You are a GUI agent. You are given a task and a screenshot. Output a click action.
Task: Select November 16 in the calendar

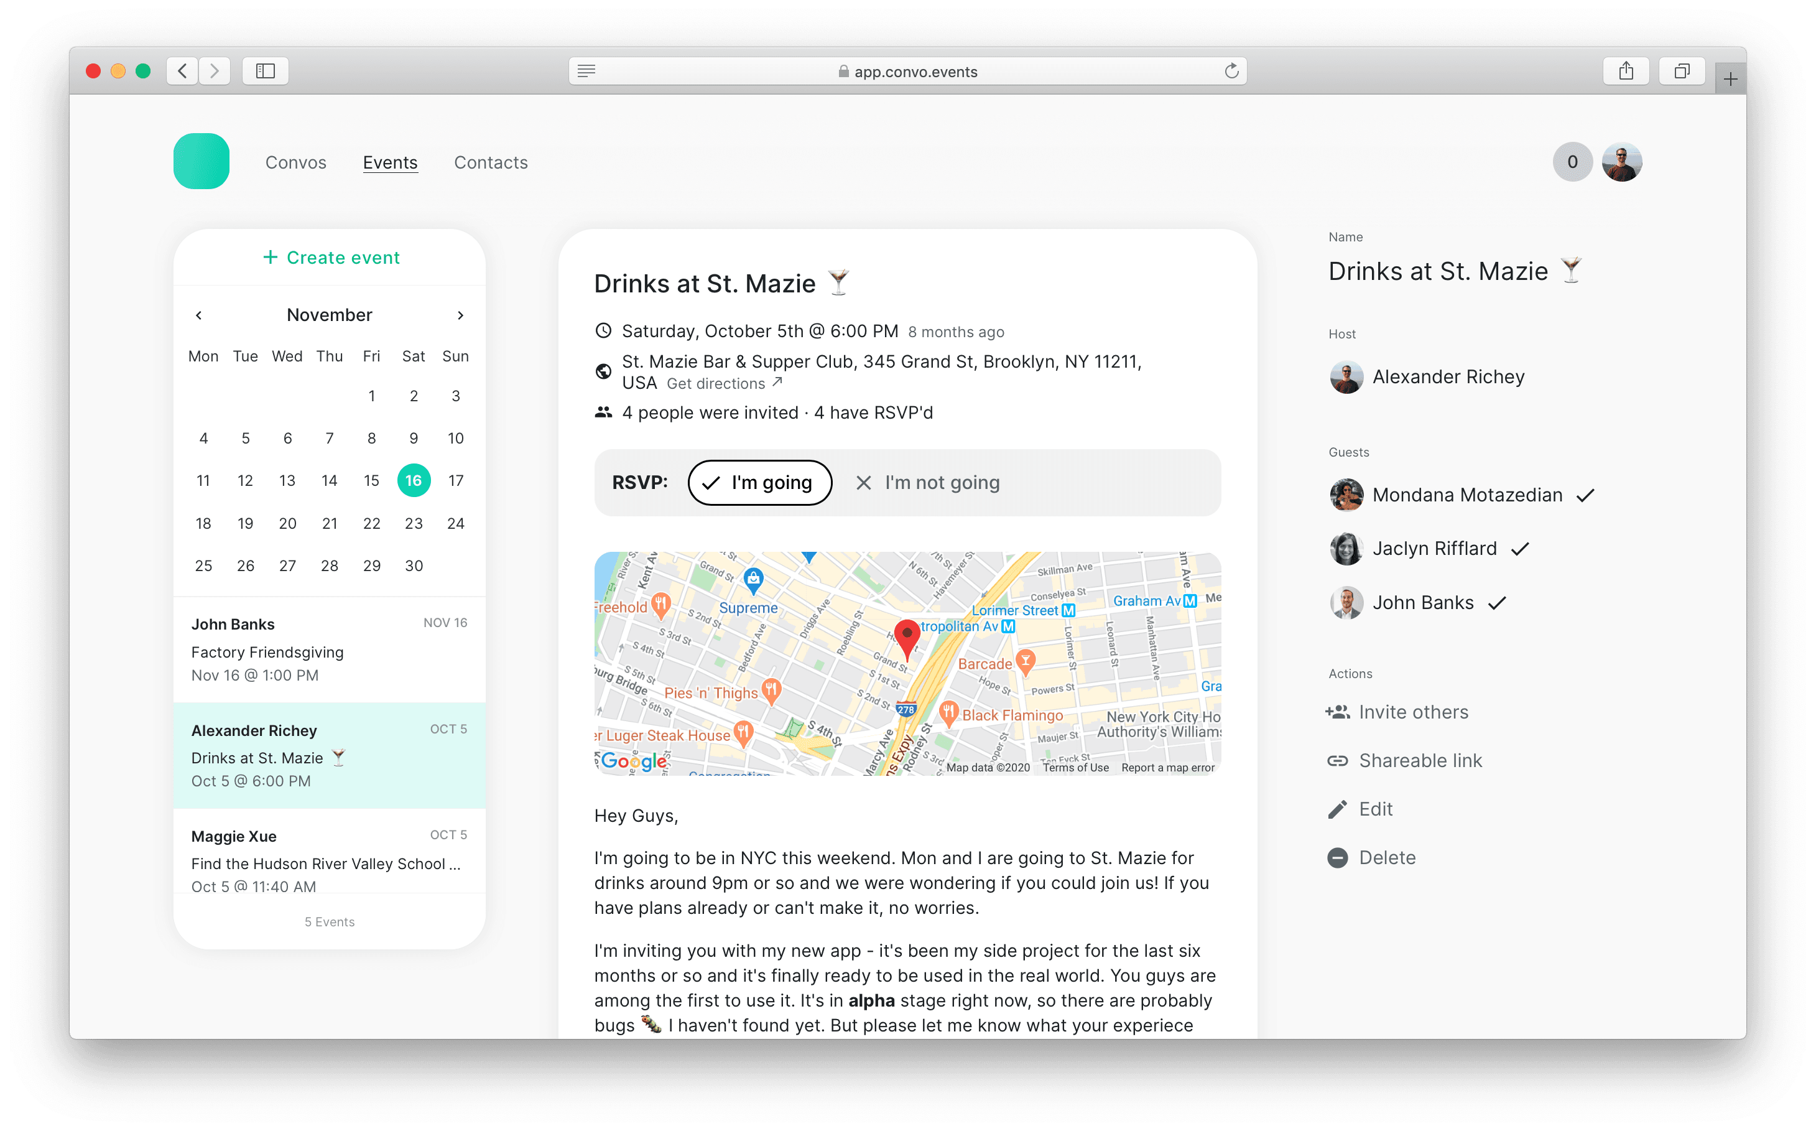[414, 480]
